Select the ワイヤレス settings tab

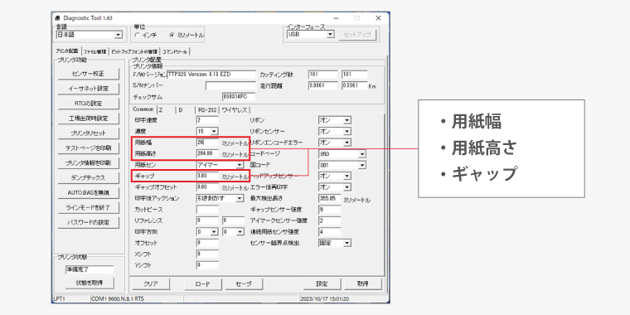tap(235, 110)
